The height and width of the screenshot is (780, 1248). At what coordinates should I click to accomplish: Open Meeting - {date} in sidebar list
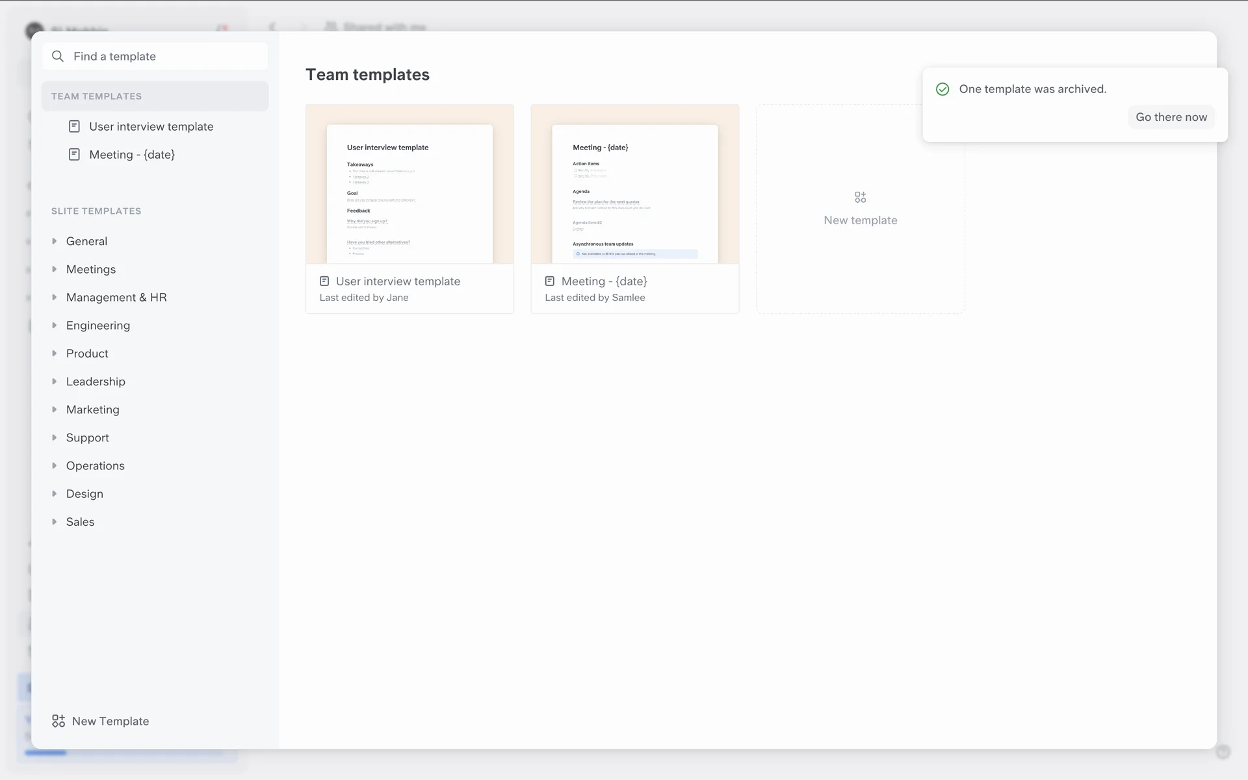click(x=132, y=155)
